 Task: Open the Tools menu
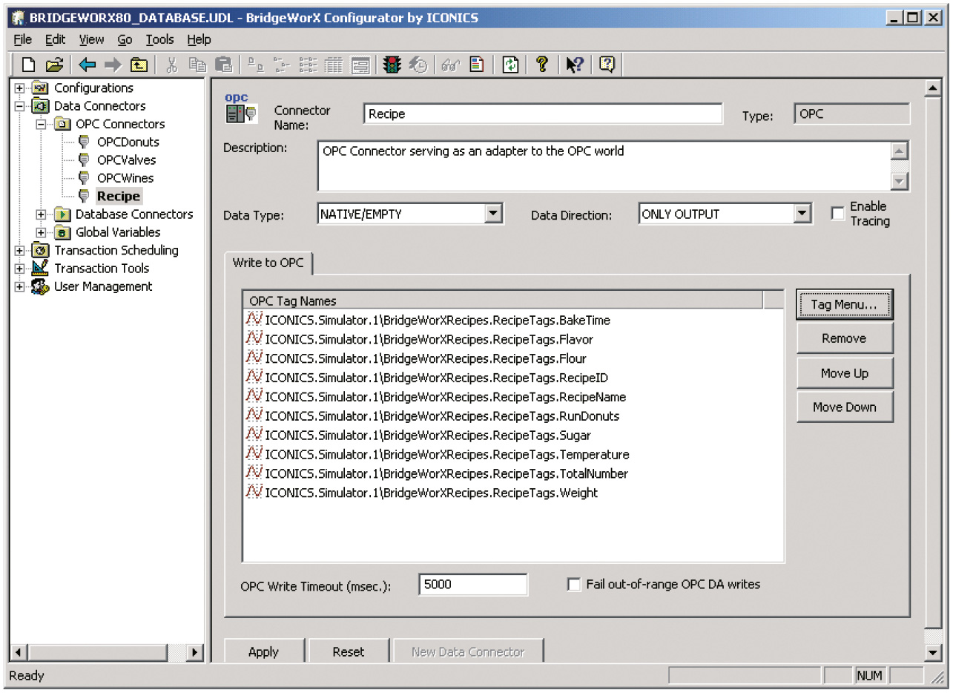[x=159, y=39]
